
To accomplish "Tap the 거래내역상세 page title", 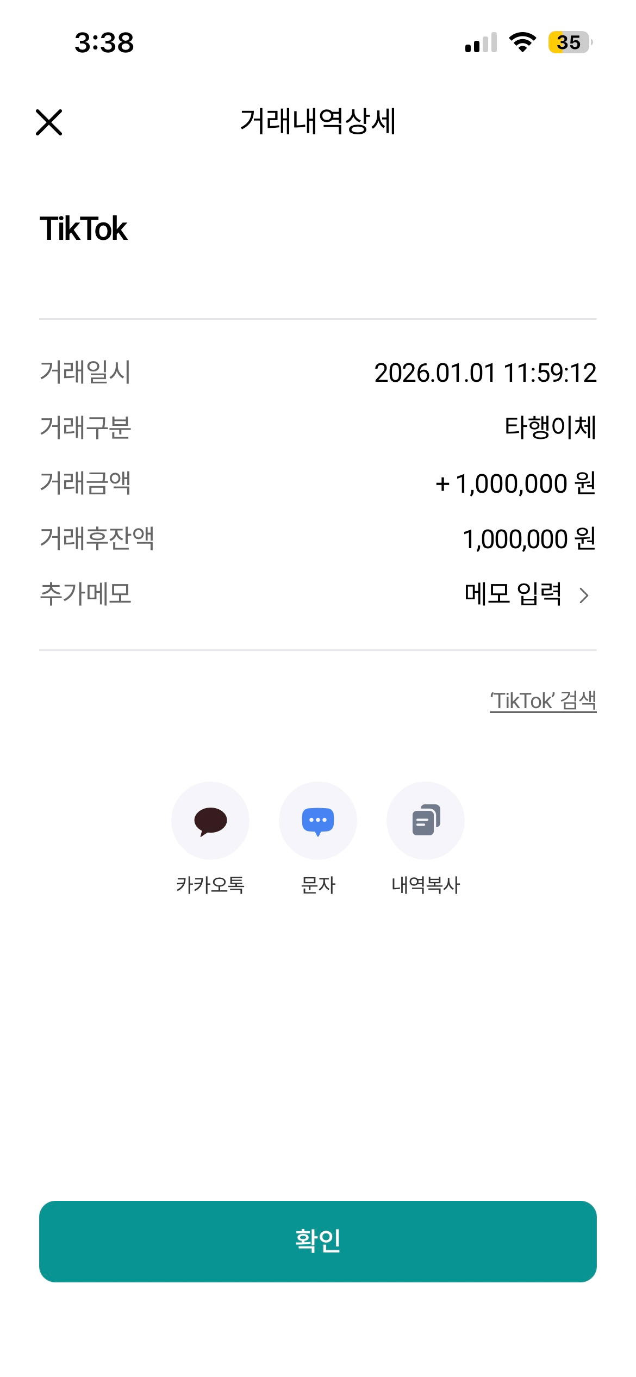I will [x=318, y=121].
